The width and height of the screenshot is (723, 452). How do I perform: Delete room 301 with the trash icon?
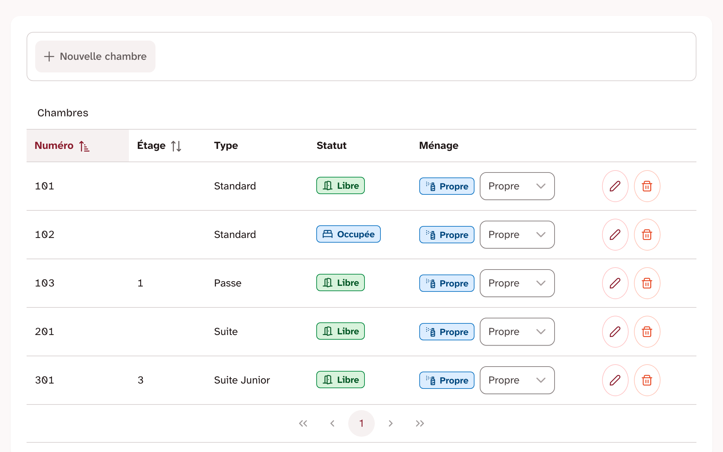point(647,380)
